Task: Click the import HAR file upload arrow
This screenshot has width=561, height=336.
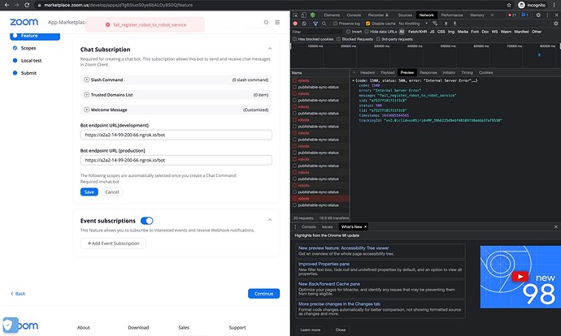Action: coord(446,24)
